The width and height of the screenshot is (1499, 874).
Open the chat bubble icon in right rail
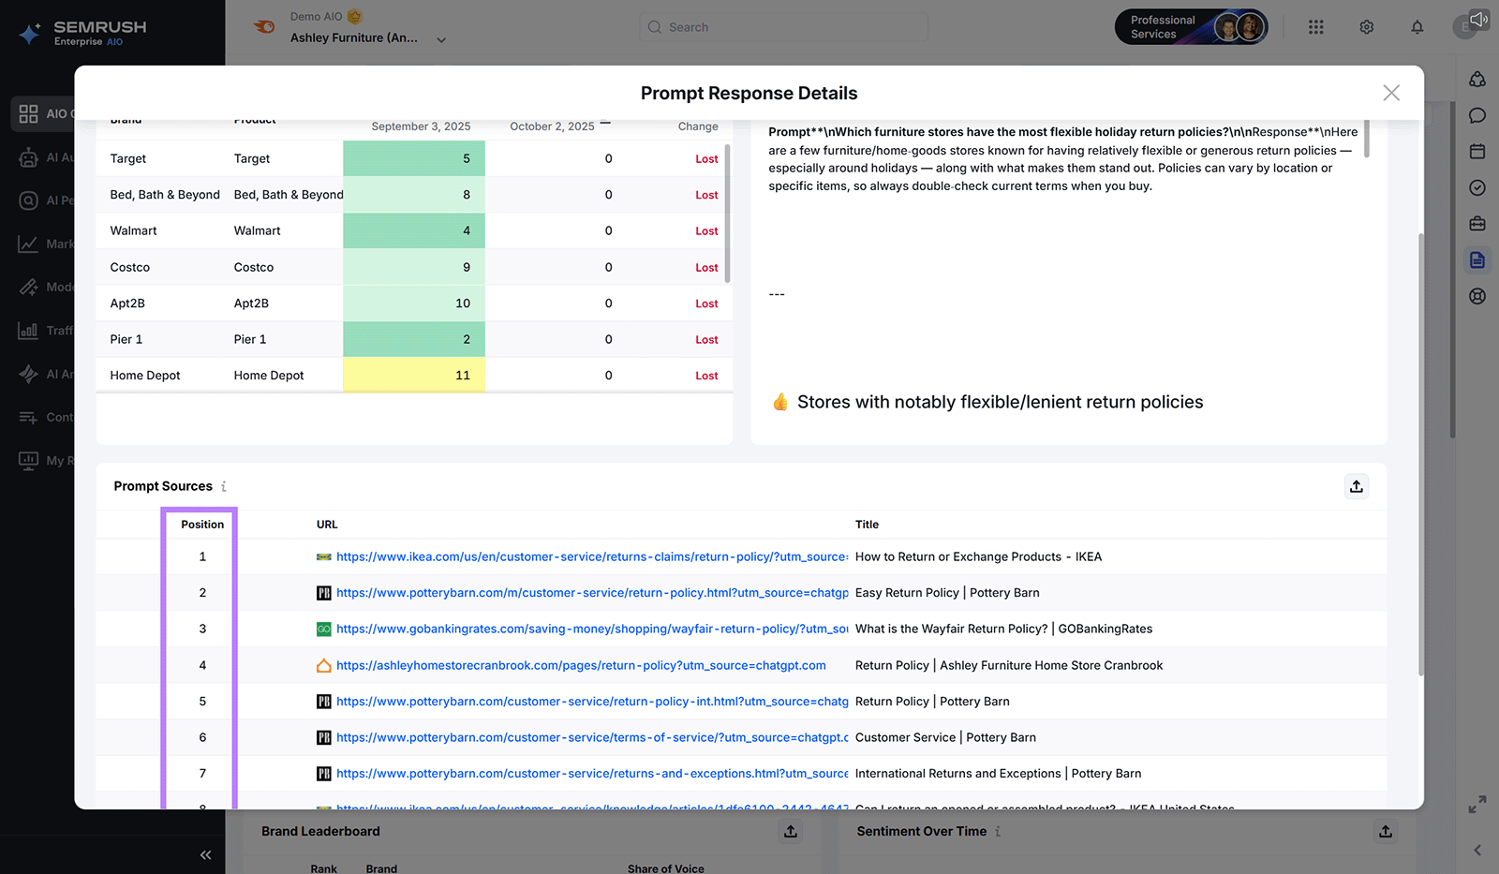click(x=1477, y=115)
